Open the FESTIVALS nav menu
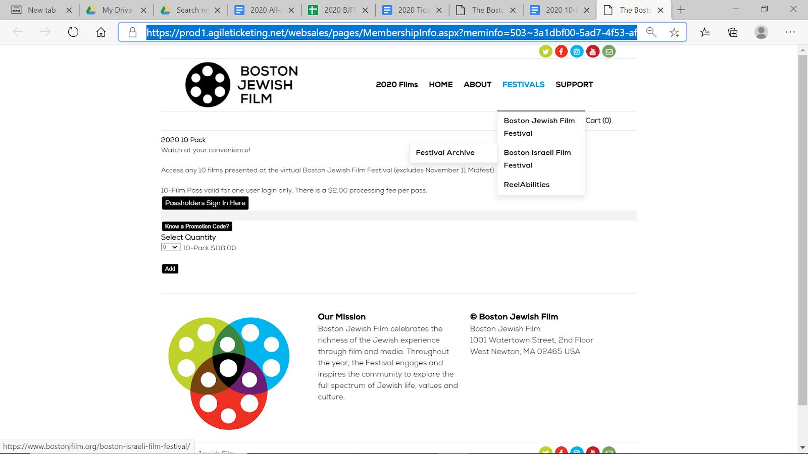This screenshot has width=808, height=454. click(524, 84)
